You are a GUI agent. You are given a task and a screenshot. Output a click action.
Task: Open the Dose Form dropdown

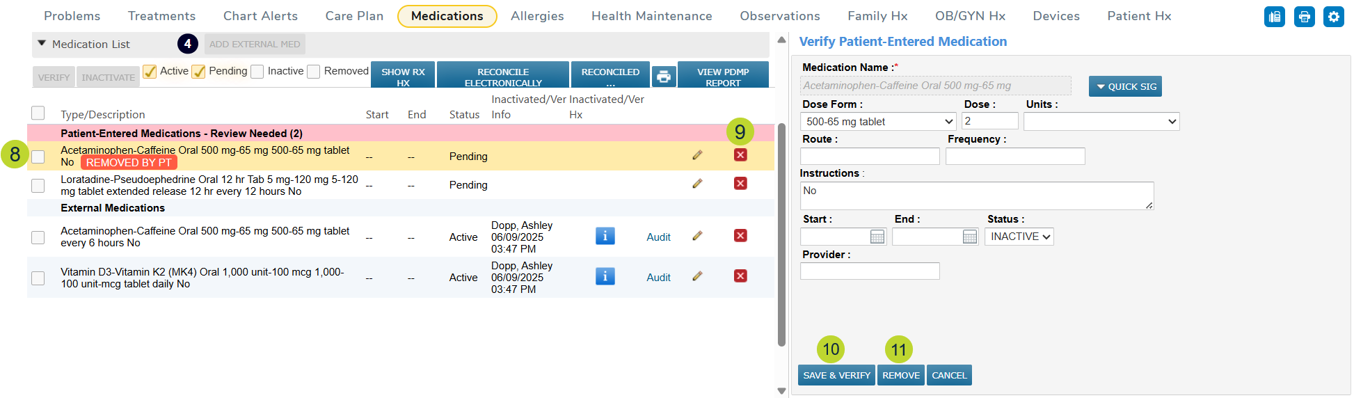click(879, 122)
